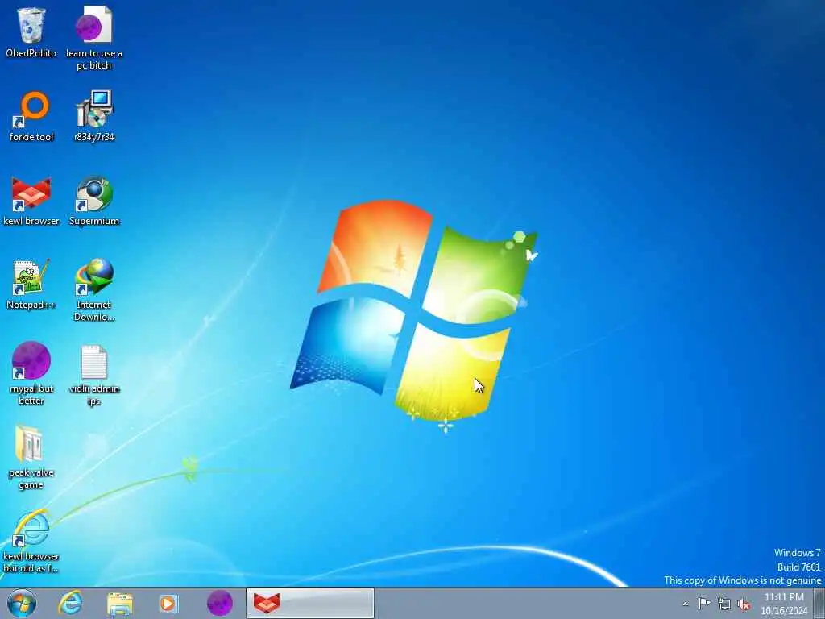Image resolution: width=825 pixels, height=619 pixels.
Task: Open the Action Center flag icon
Action: (704, 604)
